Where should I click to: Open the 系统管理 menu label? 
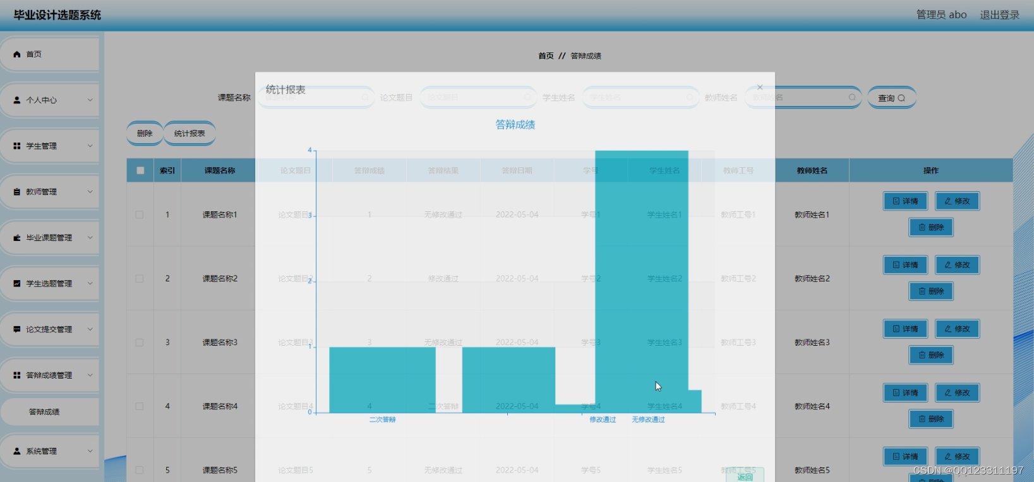click(x=42, y=451)
